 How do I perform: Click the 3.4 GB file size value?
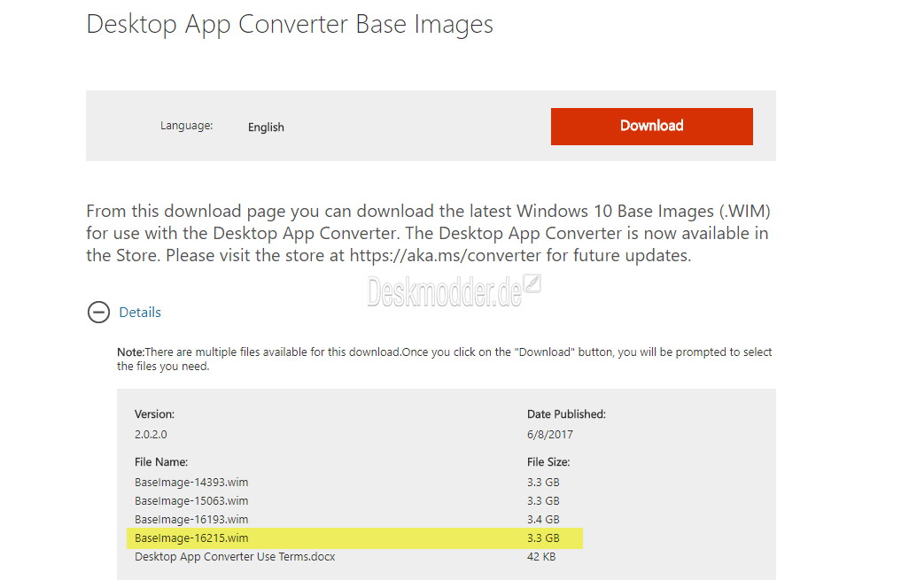coord(543,519)
